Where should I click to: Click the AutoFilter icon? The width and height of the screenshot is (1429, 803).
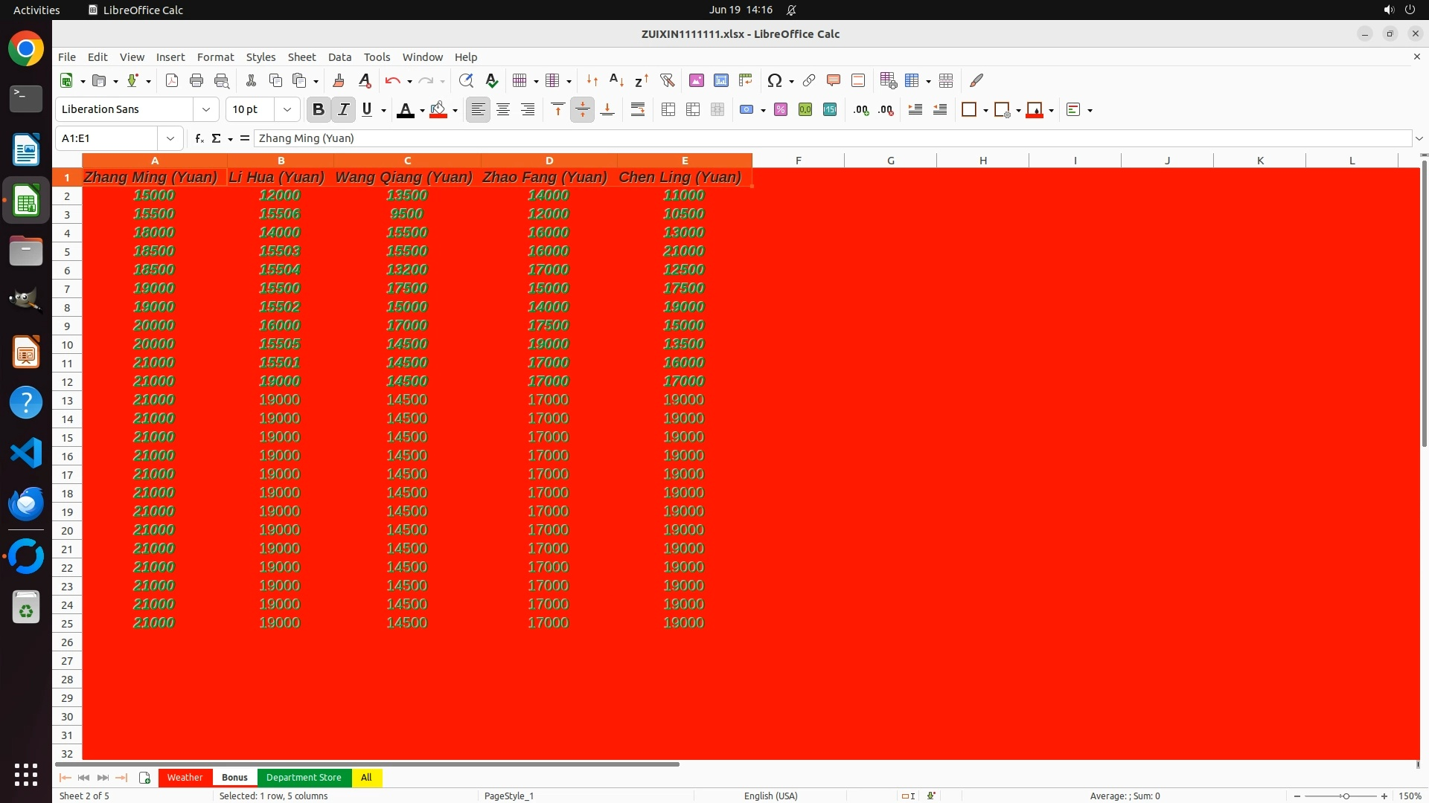(667, 80)
